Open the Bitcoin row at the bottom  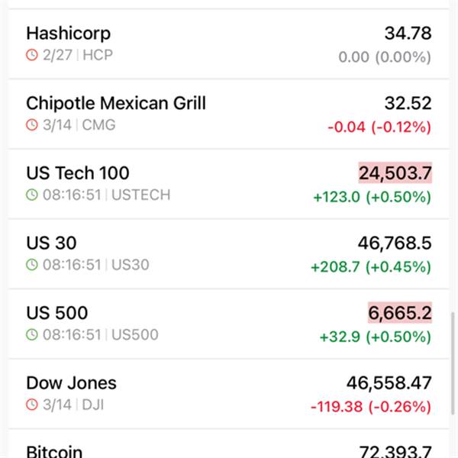click(54, 451)
